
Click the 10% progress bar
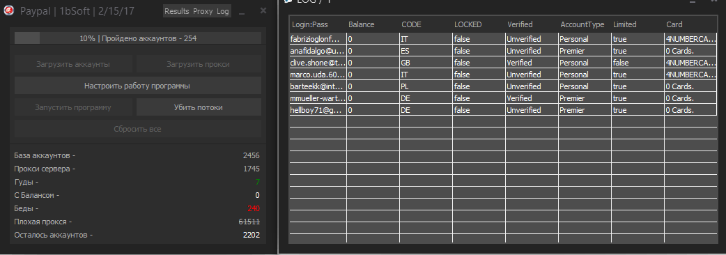point(138,38)
